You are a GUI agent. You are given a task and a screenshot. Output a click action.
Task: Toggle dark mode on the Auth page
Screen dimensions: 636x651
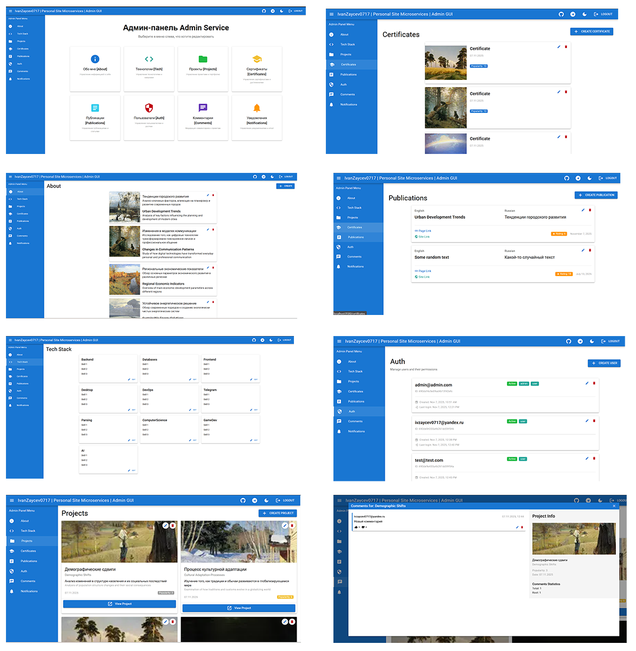592,341
